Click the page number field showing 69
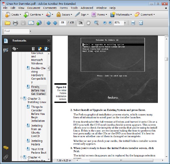 pos(63,23)
